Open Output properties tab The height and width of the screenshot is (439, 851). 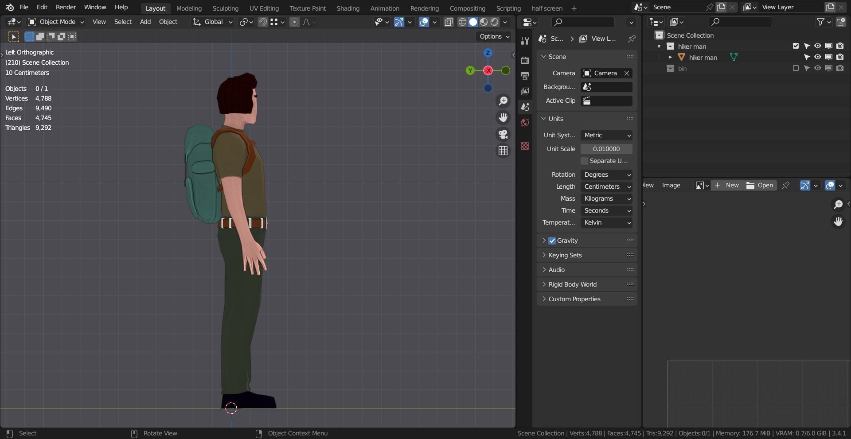click(x=525, y=76)
